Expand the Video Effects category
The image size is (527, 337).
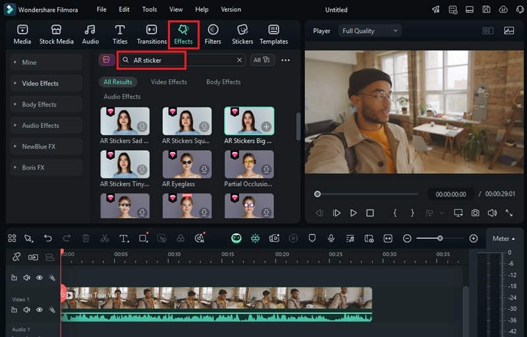coord(46,83)
